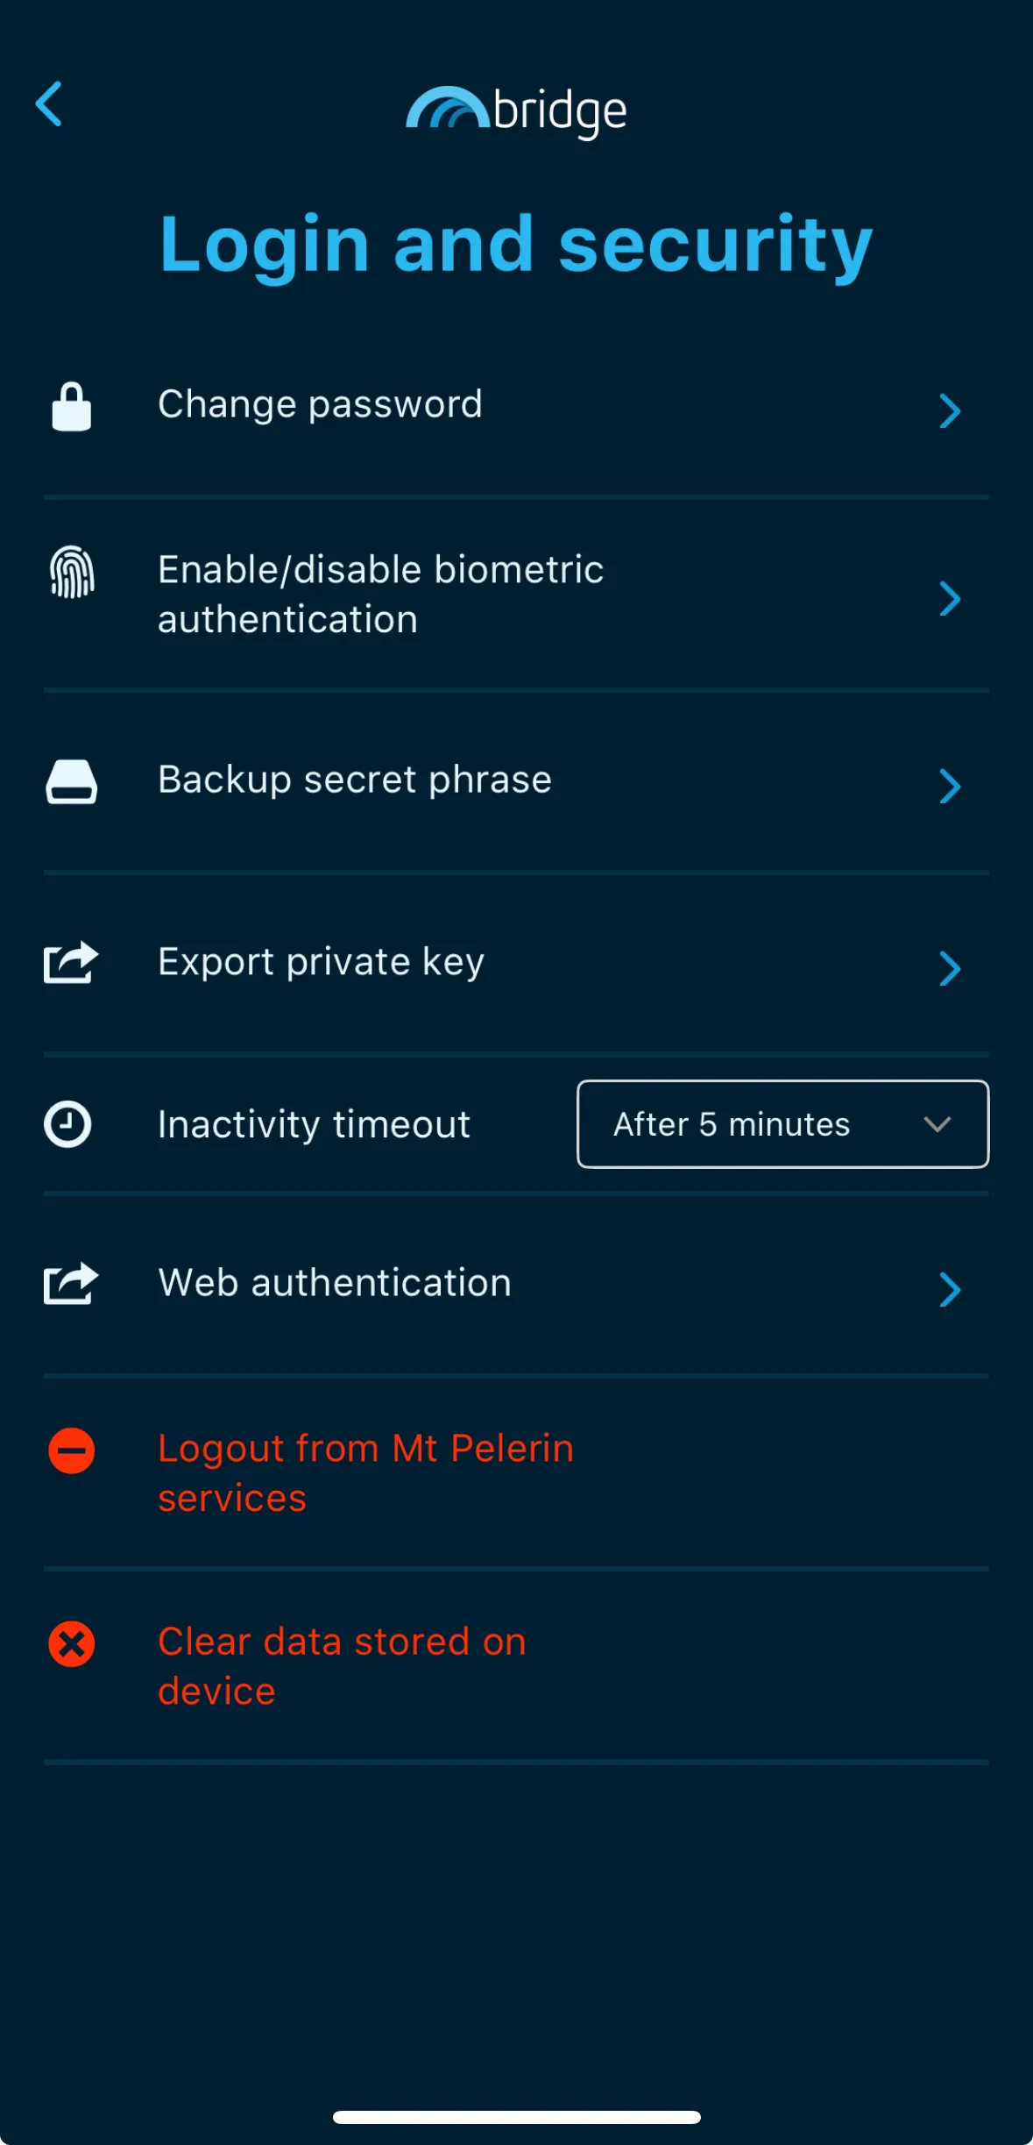Click the Backup secret phrase storage icon
This screenshot has height=2145, width=1033.
70,783
